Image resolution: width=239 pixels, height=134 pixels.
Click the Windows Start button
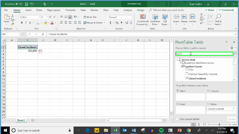(x=5, y=130)
